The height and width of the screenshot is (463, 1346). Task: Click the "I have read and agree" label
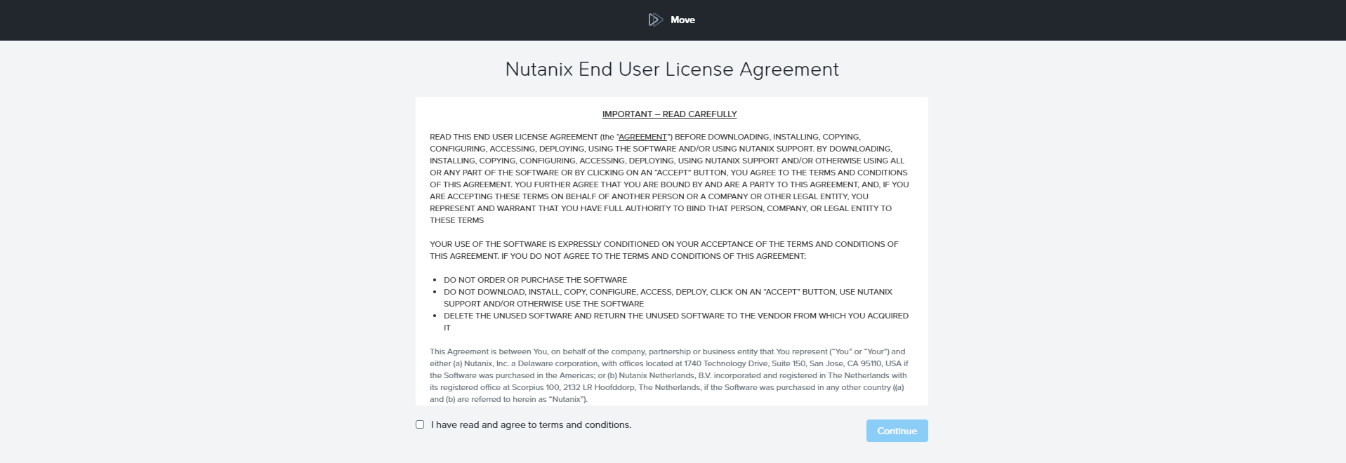click(x=531, y=424)
